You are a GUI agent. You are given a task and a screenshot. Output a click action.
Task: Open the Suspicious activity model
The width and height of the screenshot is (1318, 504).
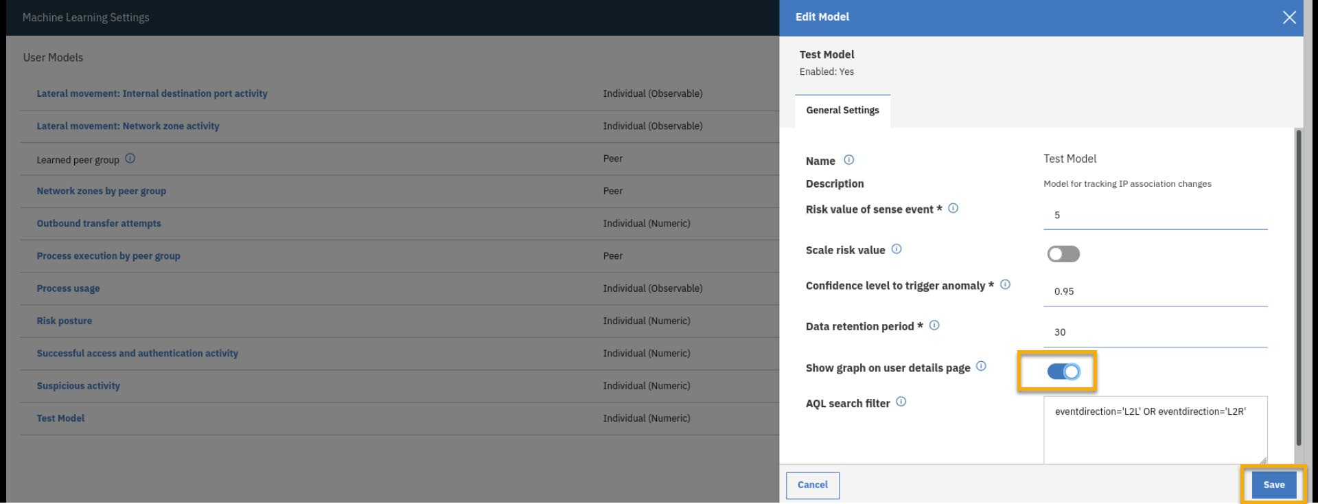point(78,386)
